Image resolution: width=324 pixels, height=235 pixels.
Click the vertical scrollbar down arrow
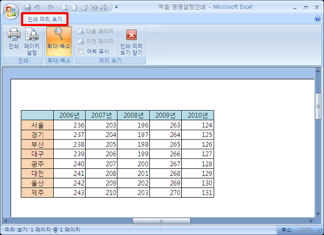(x=318, y=214)
